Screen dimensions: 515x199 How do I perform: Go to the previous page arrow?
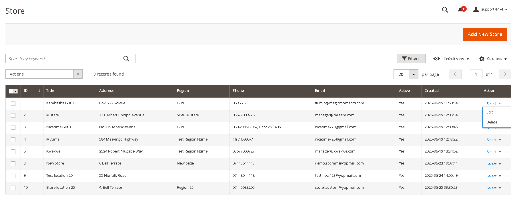pyautogui.click(x=455, y=74)
